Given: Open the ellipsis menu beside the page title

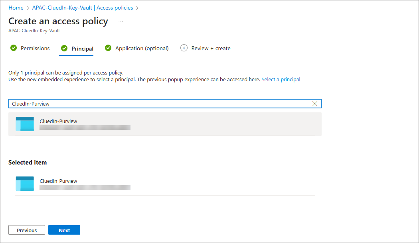Looking at the screenshot, I should click(121, 21).
